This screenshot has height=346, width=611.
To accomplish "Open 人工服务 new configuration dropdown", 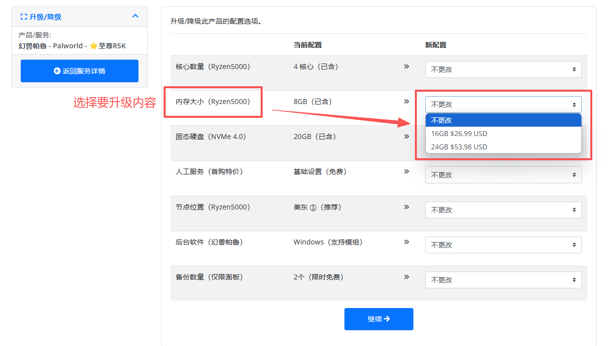I will (x=503, y=175).
